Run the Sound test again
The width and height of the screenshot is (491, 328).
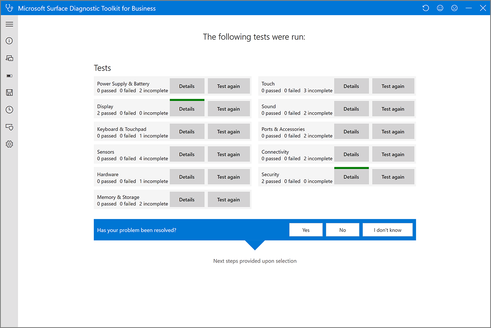pos(393,109)
